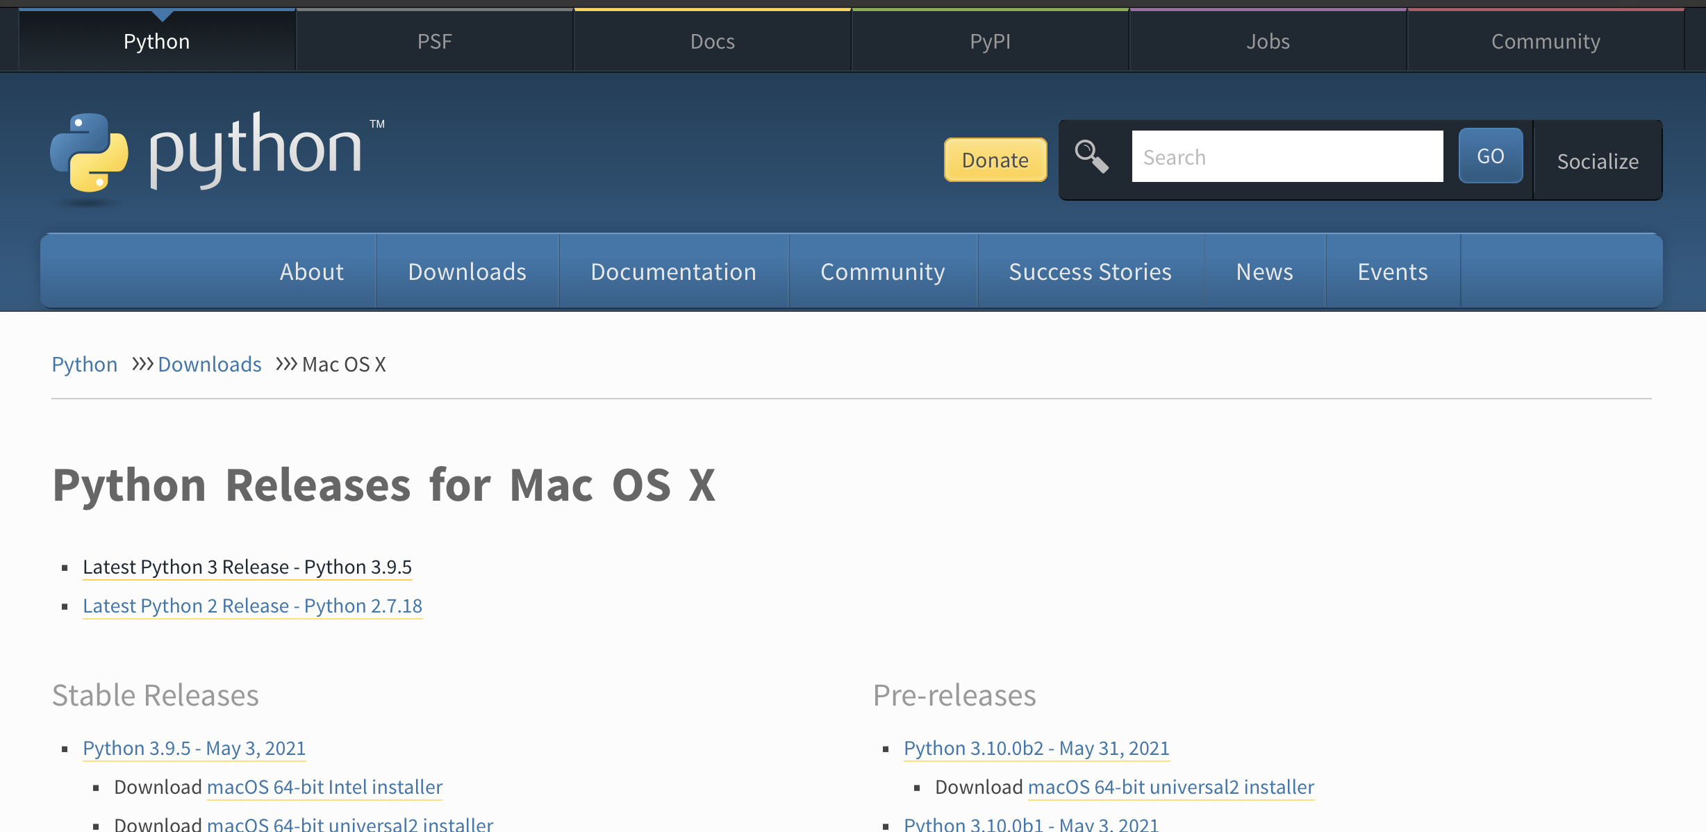The image size is (1706, 832).
Task: Download 3.10.0b2 macOS 64-bit universal2 installer
Action: point(1171,787)
